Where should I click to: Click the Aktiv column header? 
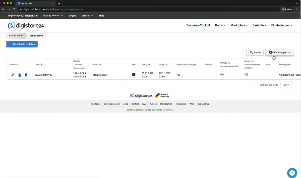click(x=134, y=65)
